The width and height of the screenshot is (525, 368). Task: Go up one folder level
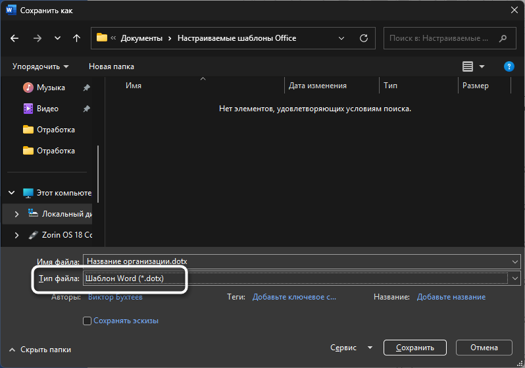pyautogui.click(x=76, y=38)
